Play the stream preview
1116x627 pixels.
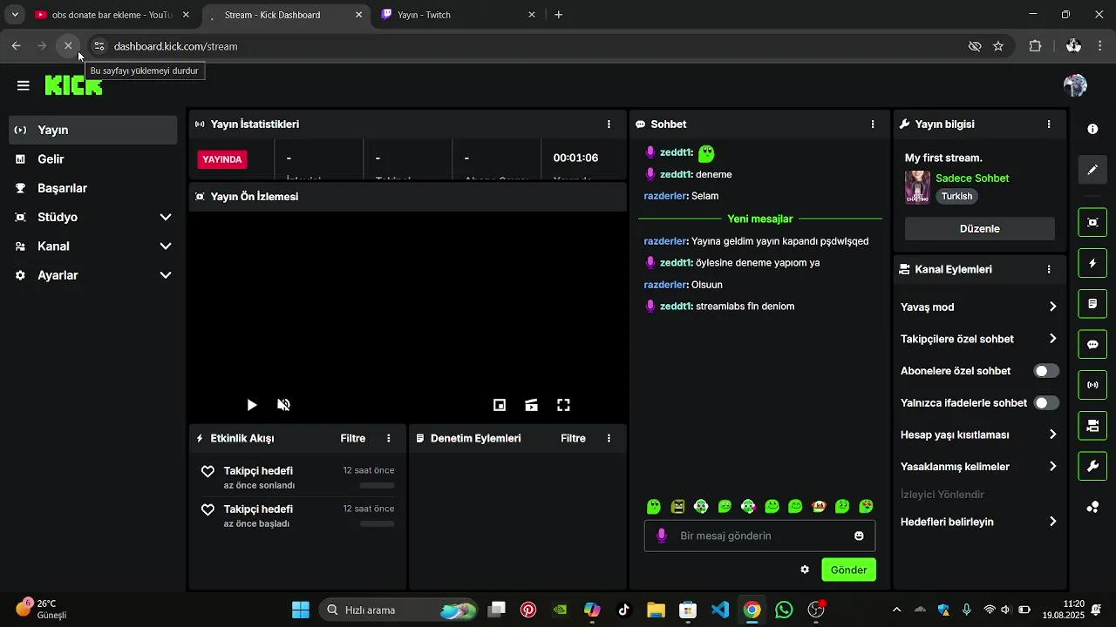tap(252, 405)
